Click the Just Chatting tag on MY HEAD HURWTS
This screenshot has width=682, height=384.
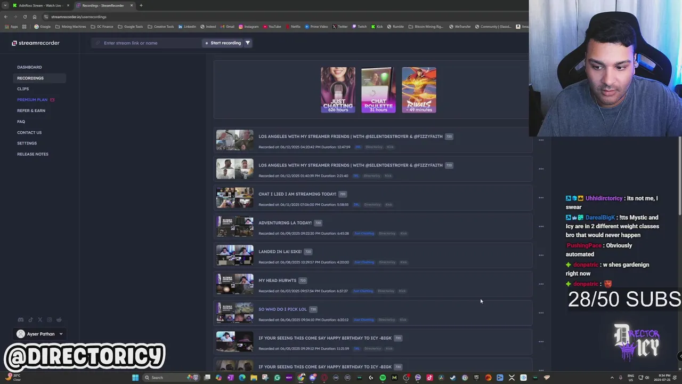363,291
